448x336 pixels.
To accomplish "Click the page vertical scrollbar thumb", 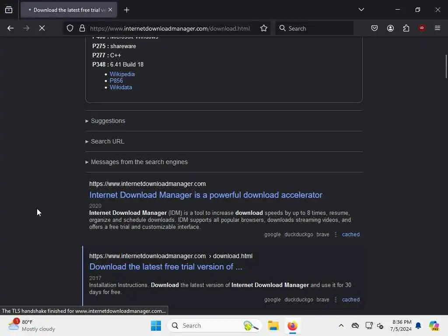I will click(x=446, y=66).
